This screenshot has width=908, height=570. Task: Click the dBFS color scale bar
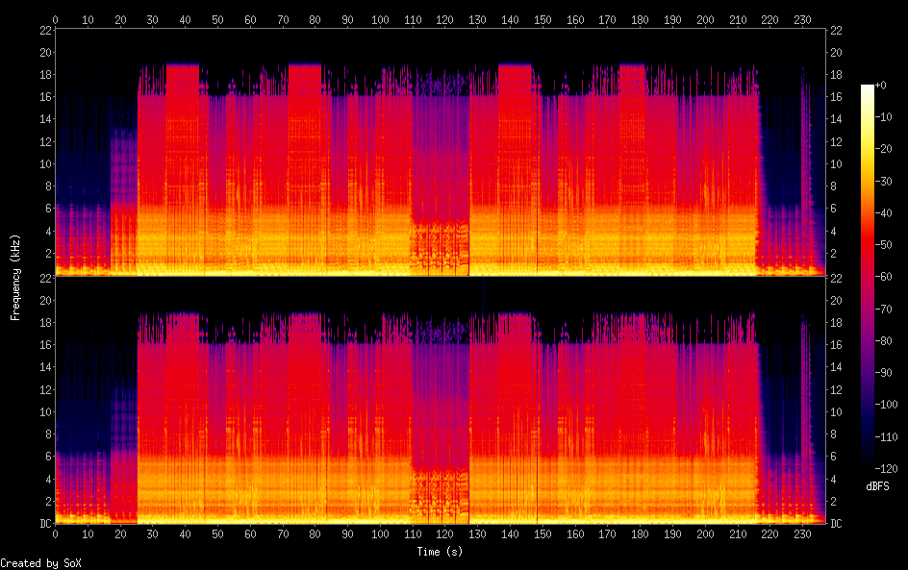pyautogui.click(x=867, y=276)
